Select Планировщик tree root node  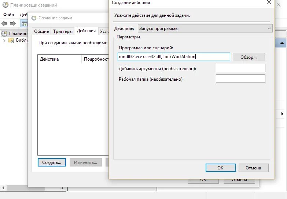tap(15, 34)
